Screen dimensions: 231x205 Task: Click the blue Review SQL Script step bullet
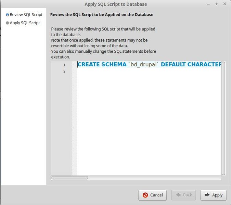(7, 15)
